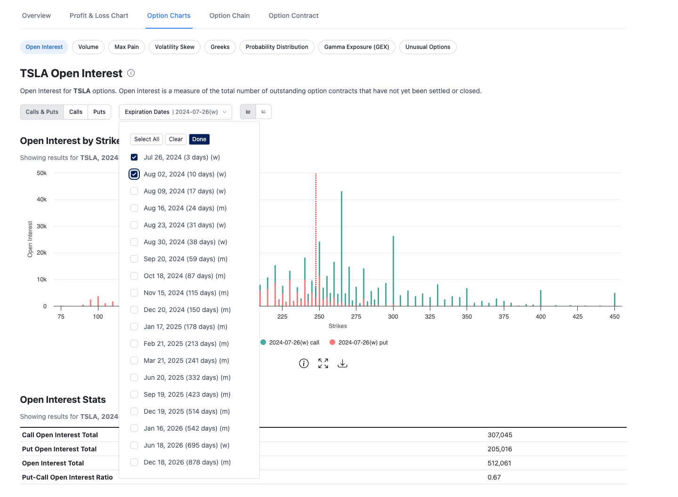Click Open Interest Total value 512,061
The width and height of the screenshot is (678, 497).
coord(500,463)
